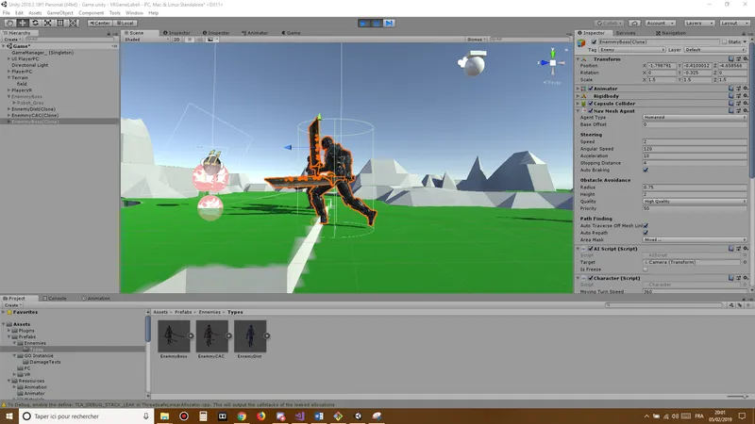Check the Is Freeze checkbox

pyautogui.click(x=646, y=269)
